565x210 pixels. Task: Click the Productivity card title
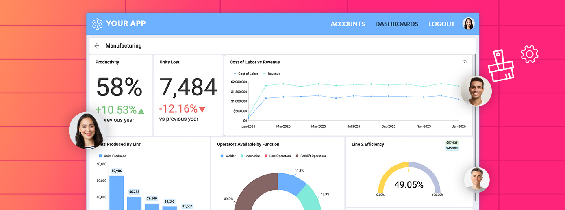pyautogui.click(x=107, y=62)
